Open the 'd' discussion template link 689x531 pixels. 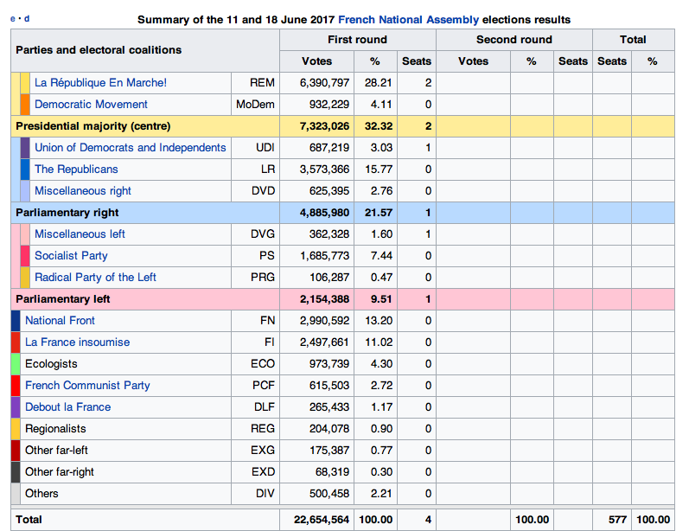[27, 18]
